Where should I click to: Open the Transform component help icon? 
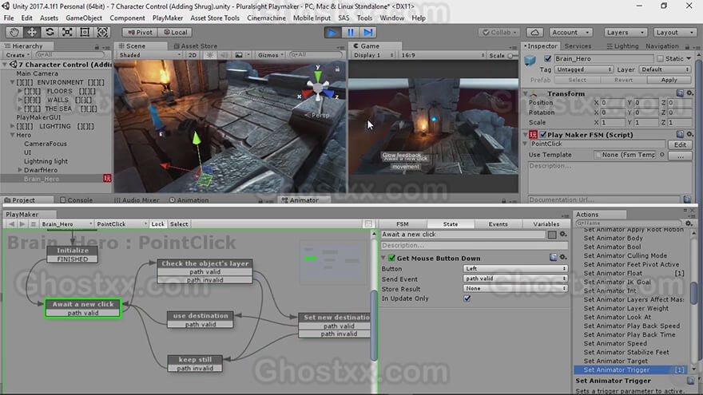[x=680, y=93]
